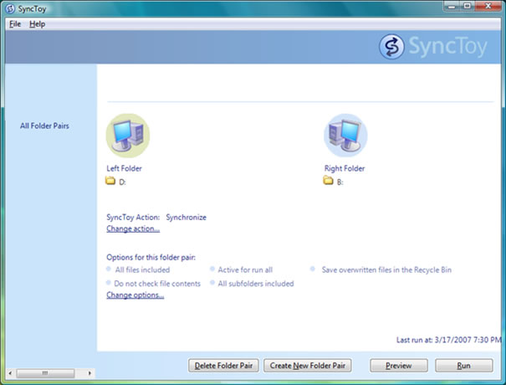Open the Help menu
The height and width of the screenshot is (385, 506).
click(x=37, y=24)
